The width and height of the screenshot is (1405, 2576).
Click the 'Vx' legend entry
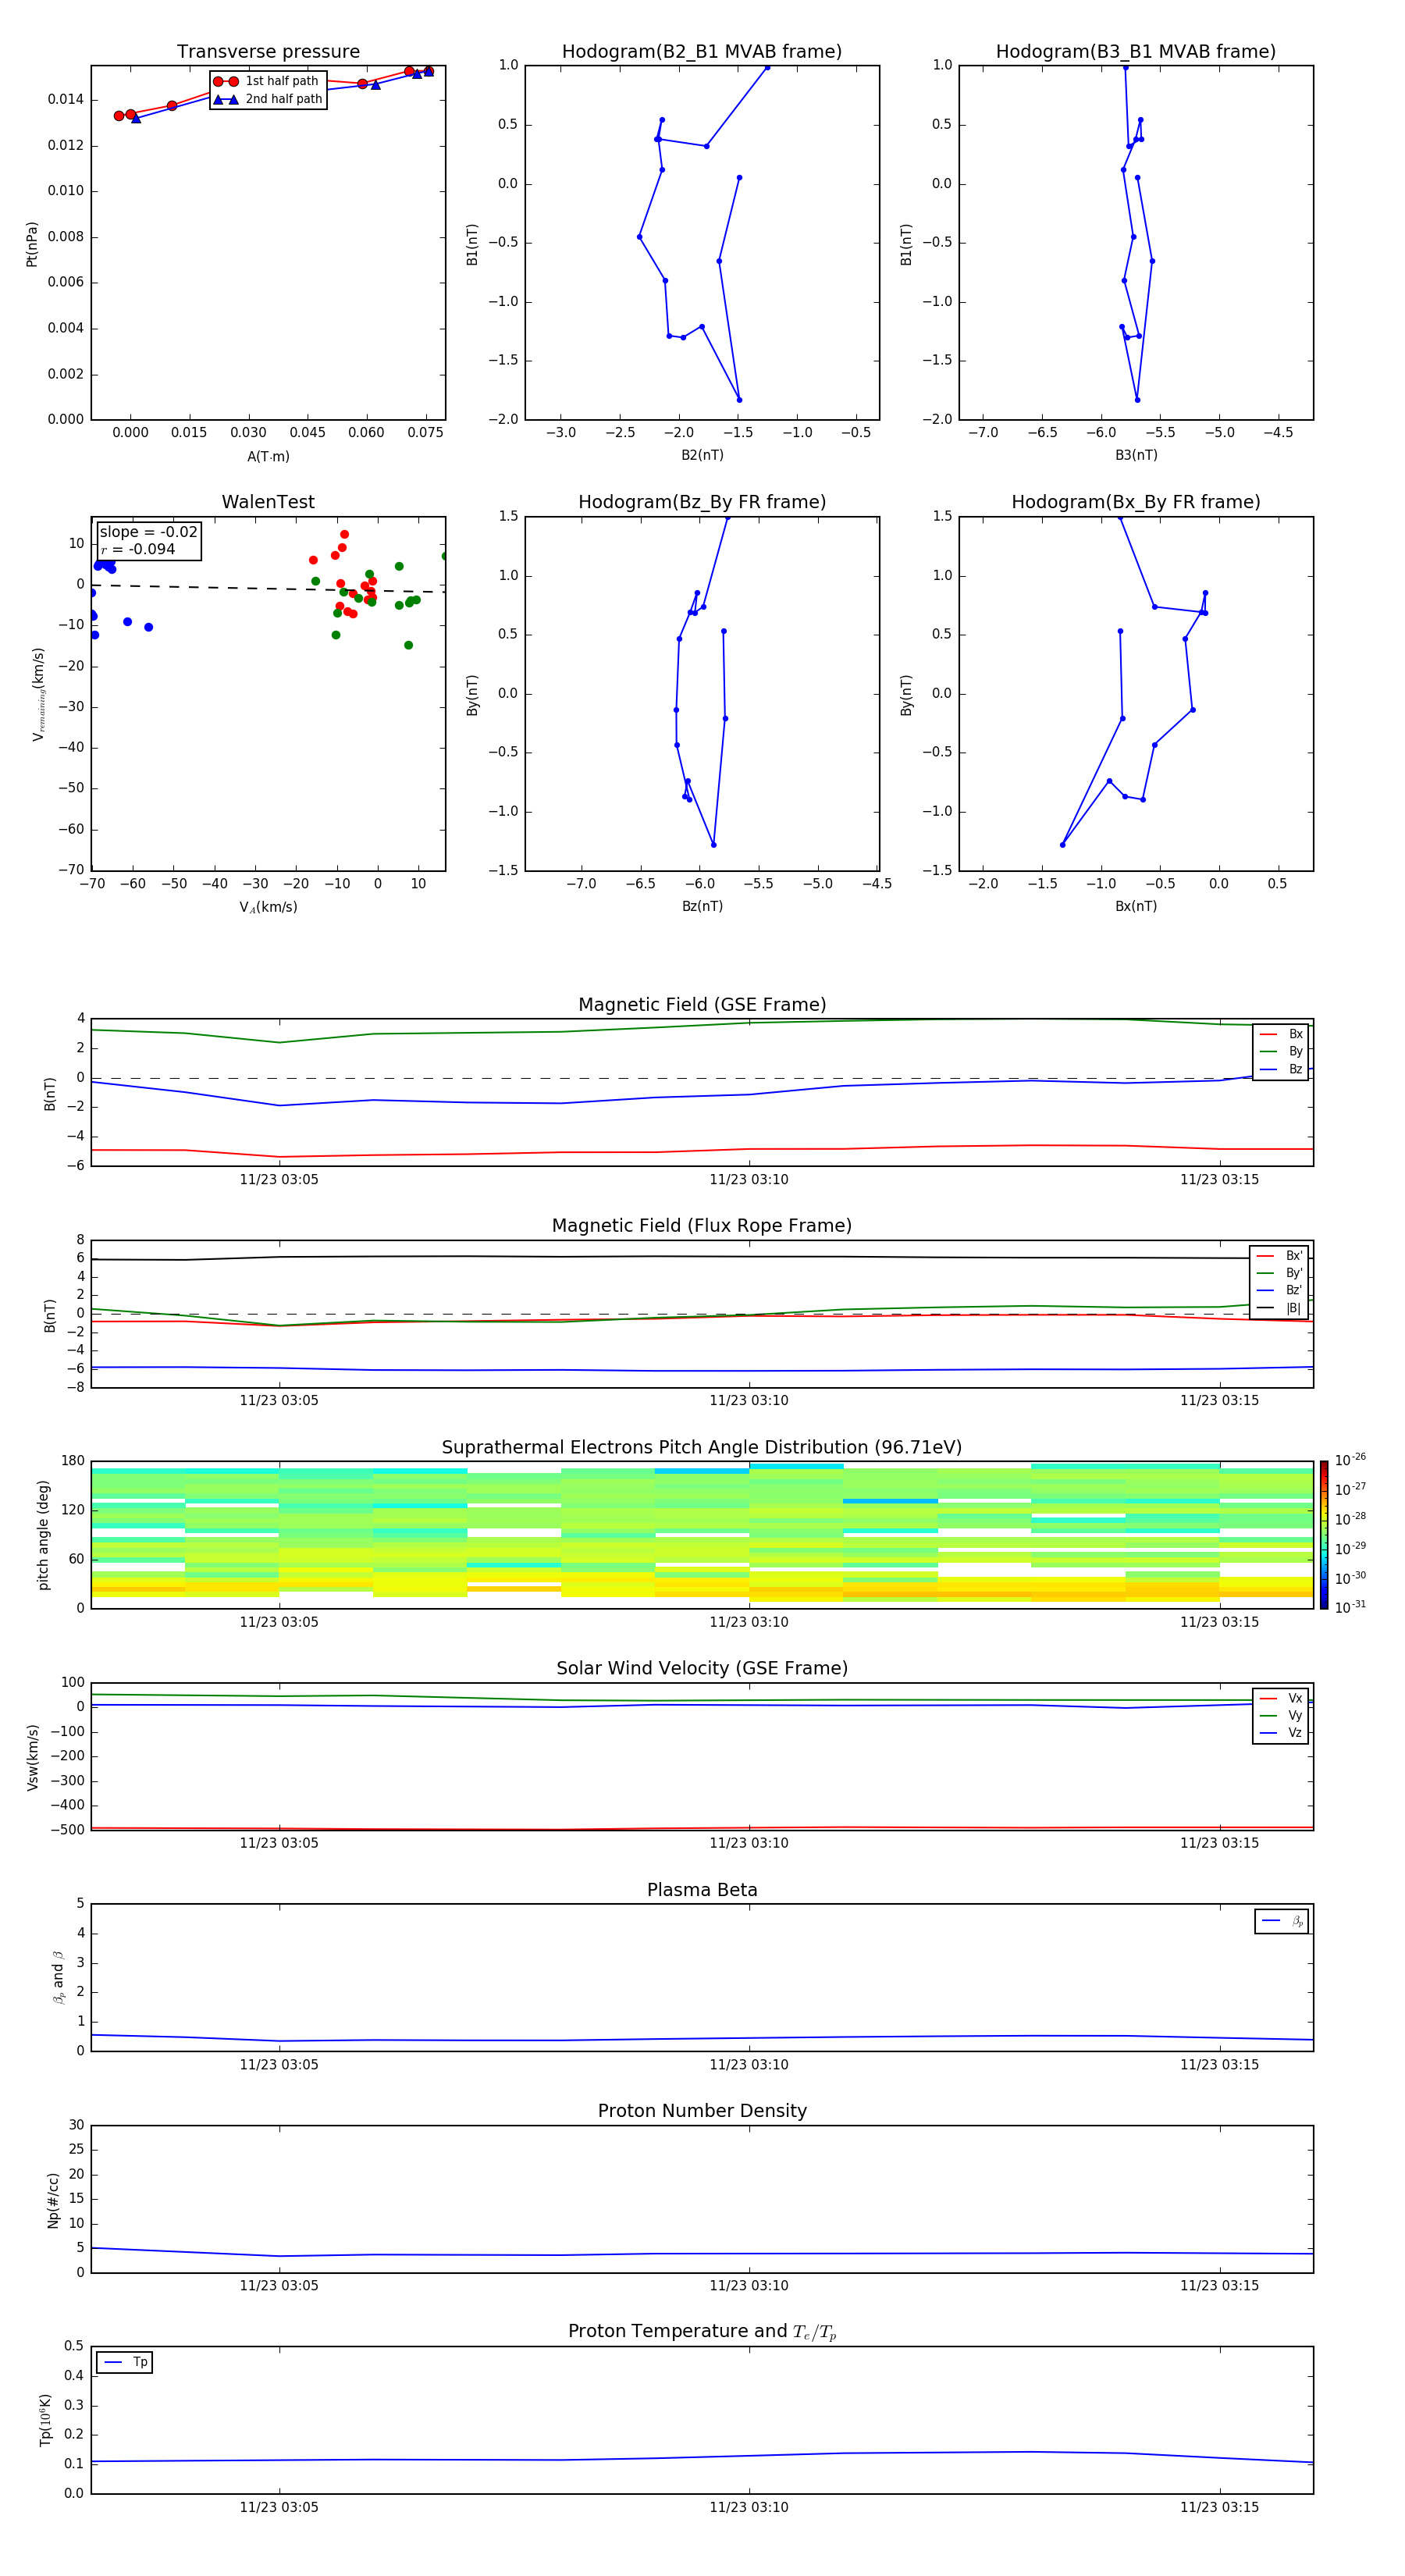click(1281, 1698)
